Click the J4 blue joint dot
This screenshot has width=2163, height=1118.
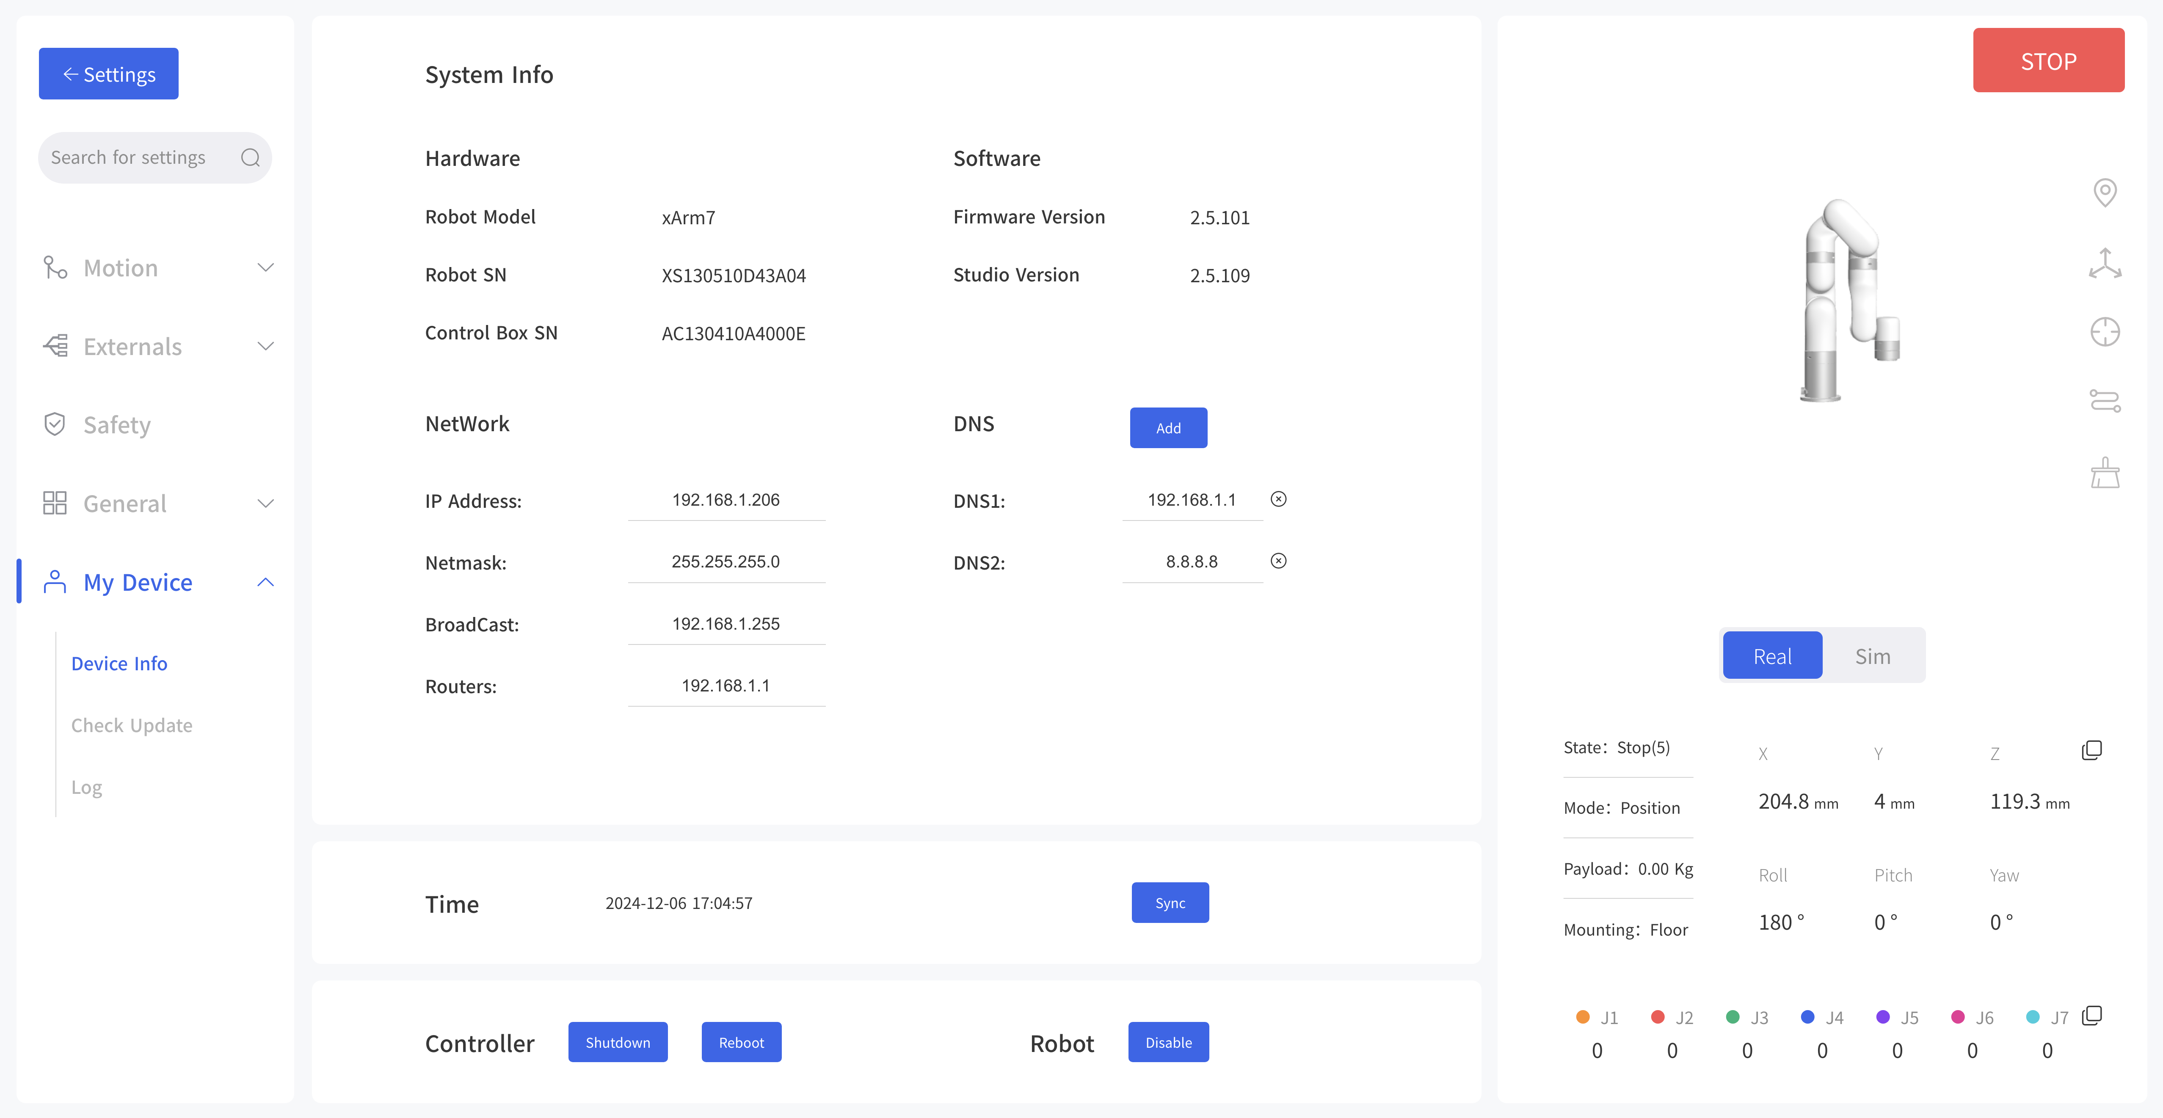pos(1808,1017)
